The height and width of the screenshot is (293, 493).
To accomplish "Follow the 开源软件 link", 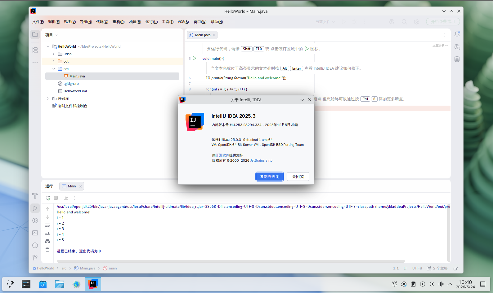I will tap(222, 155).
